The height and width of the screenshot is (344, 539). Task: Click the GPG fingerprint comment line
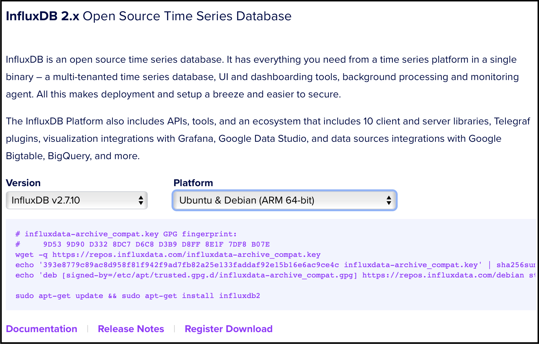tap(126, 234)
